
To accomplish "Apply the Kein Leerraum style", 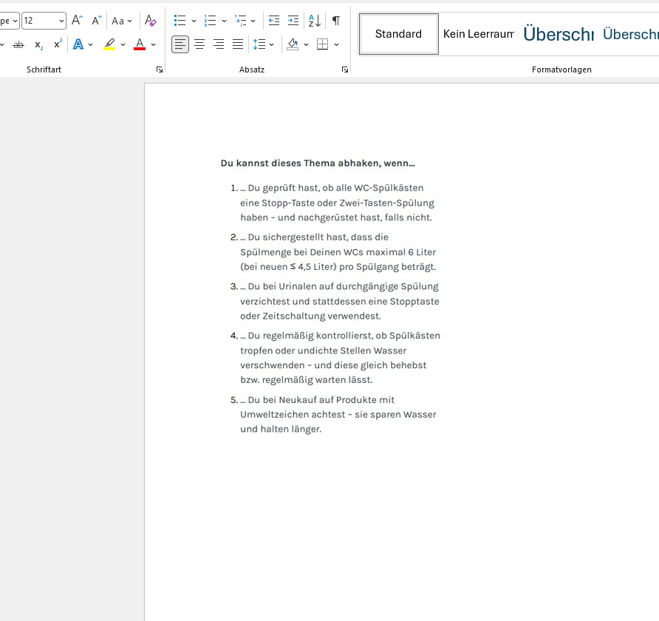I will [x=479, y=34].
